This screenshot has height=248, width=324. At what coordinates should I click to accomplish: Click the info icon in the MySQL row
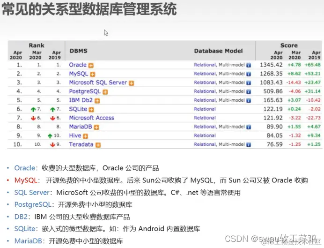click(x=249, y=74)
